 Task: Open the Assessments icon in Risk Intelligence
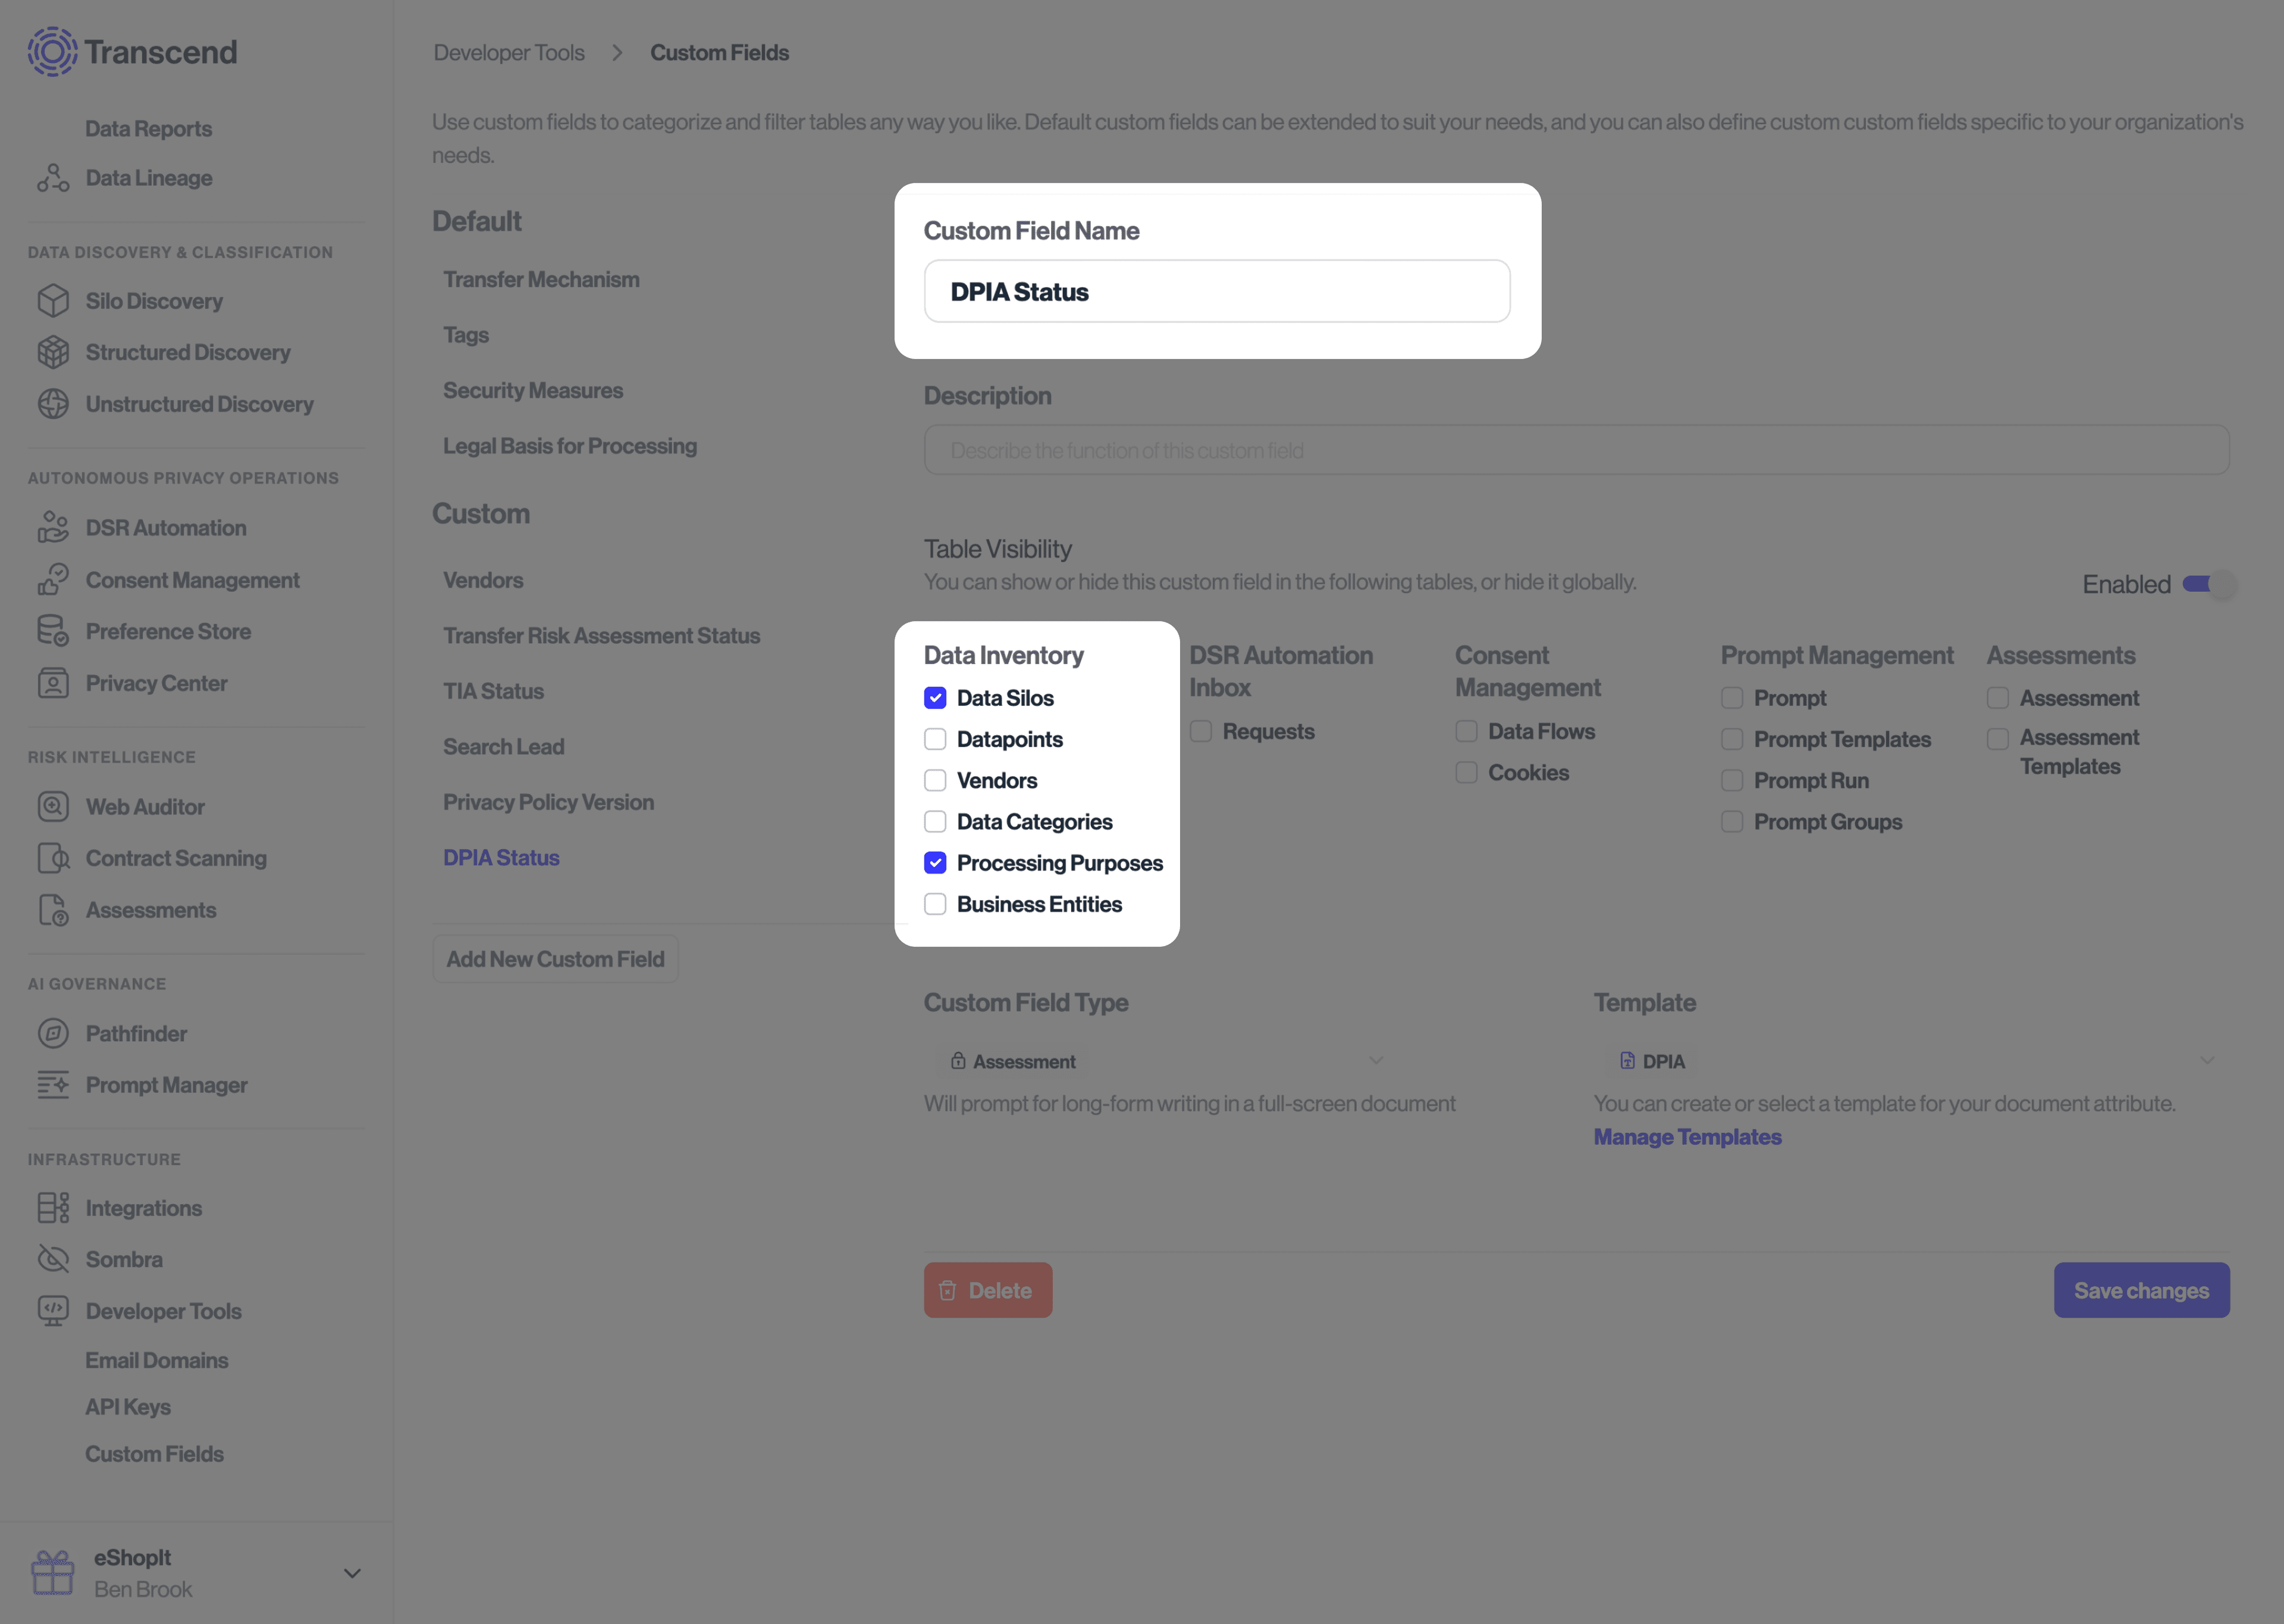[x=53, y=910]
